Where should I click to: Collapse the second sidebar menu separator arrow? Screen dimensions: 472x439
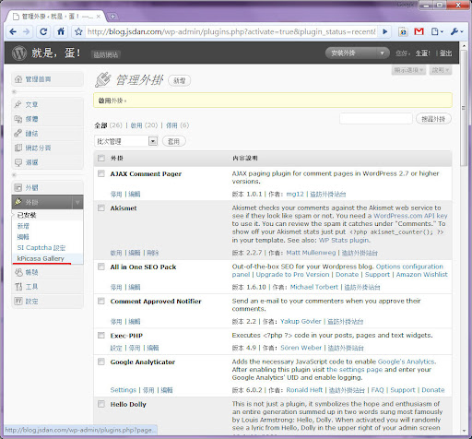tap(14, 175)
